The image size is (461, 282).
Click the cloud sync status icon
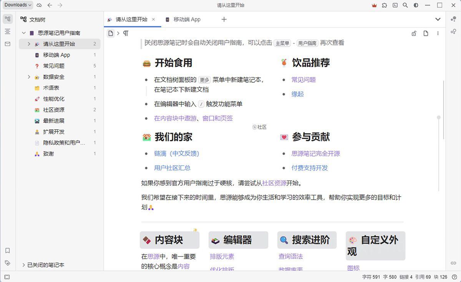(38, 5)
